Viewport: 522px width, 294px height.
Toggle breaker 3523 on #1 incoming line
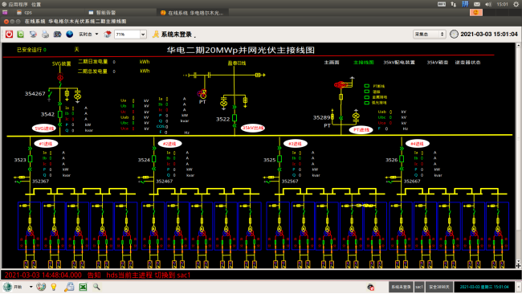pyautogui.click(x=31, y=159)
